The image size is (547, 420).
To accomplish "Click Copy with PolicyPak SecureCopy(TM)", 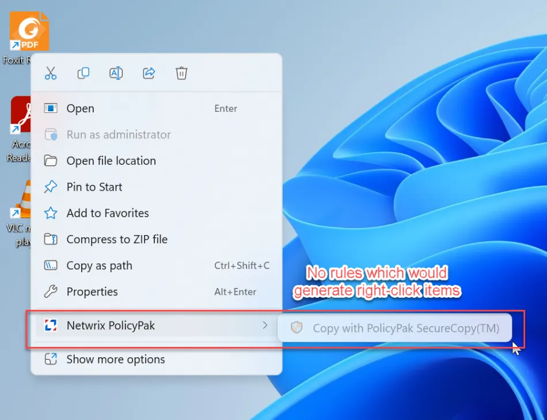I will pyautogui.click(x=395, y=328).
